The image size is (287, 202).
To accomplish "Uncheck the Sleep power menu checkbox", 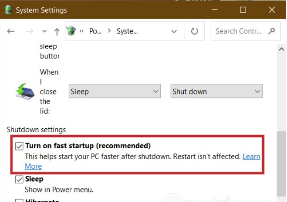I will [x=19, y=179].
